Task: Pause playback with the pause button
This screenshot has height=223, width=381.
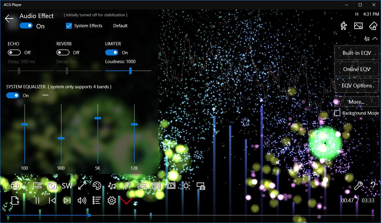Action: tap(37, 200)
